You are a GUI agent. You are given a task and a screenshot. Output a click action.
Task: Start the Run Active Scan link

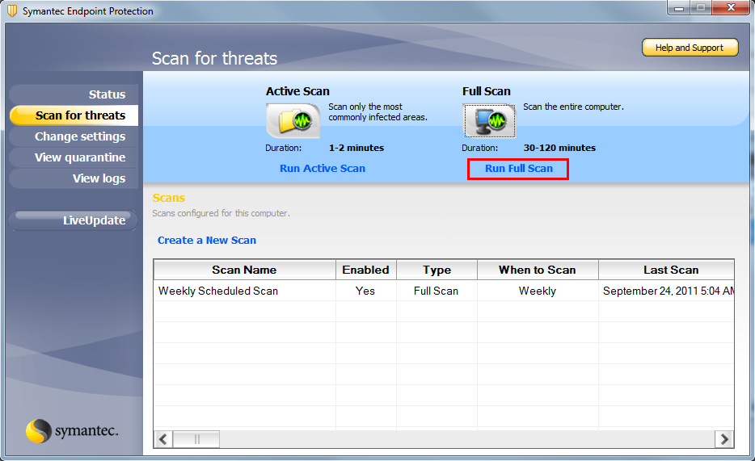pyautogui.click(x=323, y=168)
